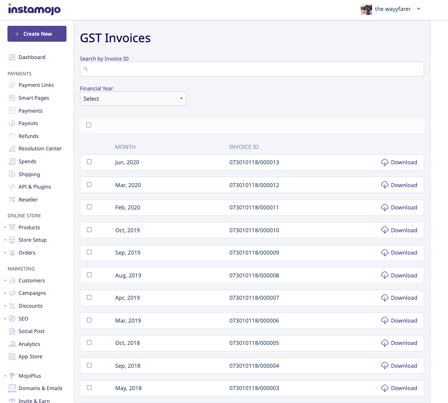Expand the SEO submenu arrow
The image size is (448, 403).
[x=5, y=319]
